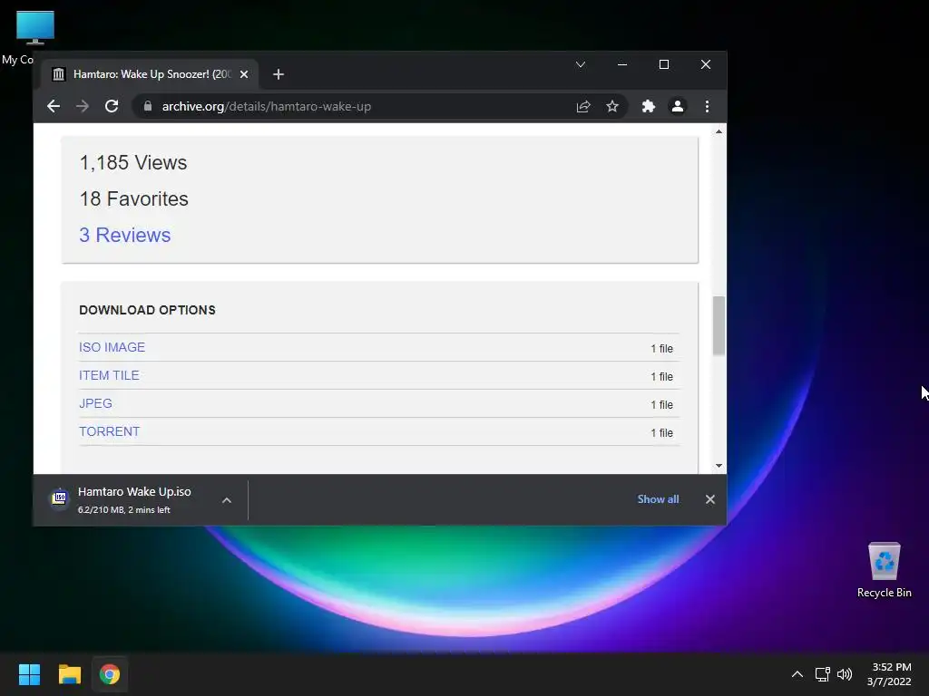
Task: Open the Windows Start menu
Action: tap(29, 674)
